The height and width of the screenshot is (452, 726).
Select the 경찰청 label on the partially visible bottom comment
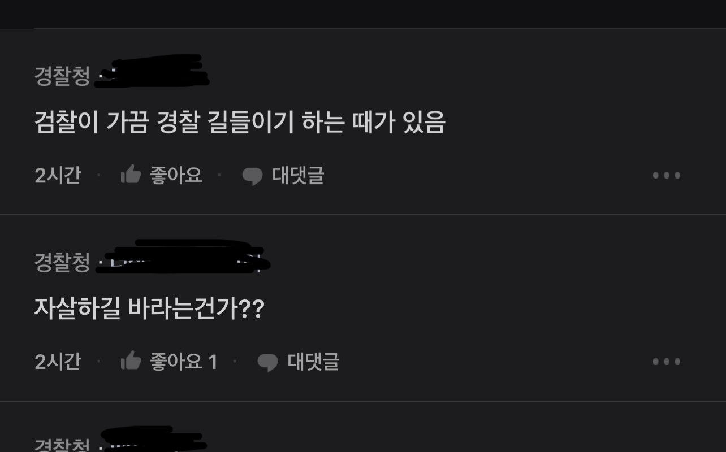62,445
